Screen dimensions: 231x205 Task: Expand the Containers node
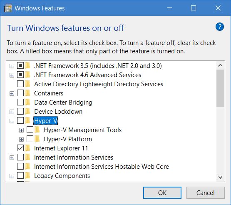point(12,93)
